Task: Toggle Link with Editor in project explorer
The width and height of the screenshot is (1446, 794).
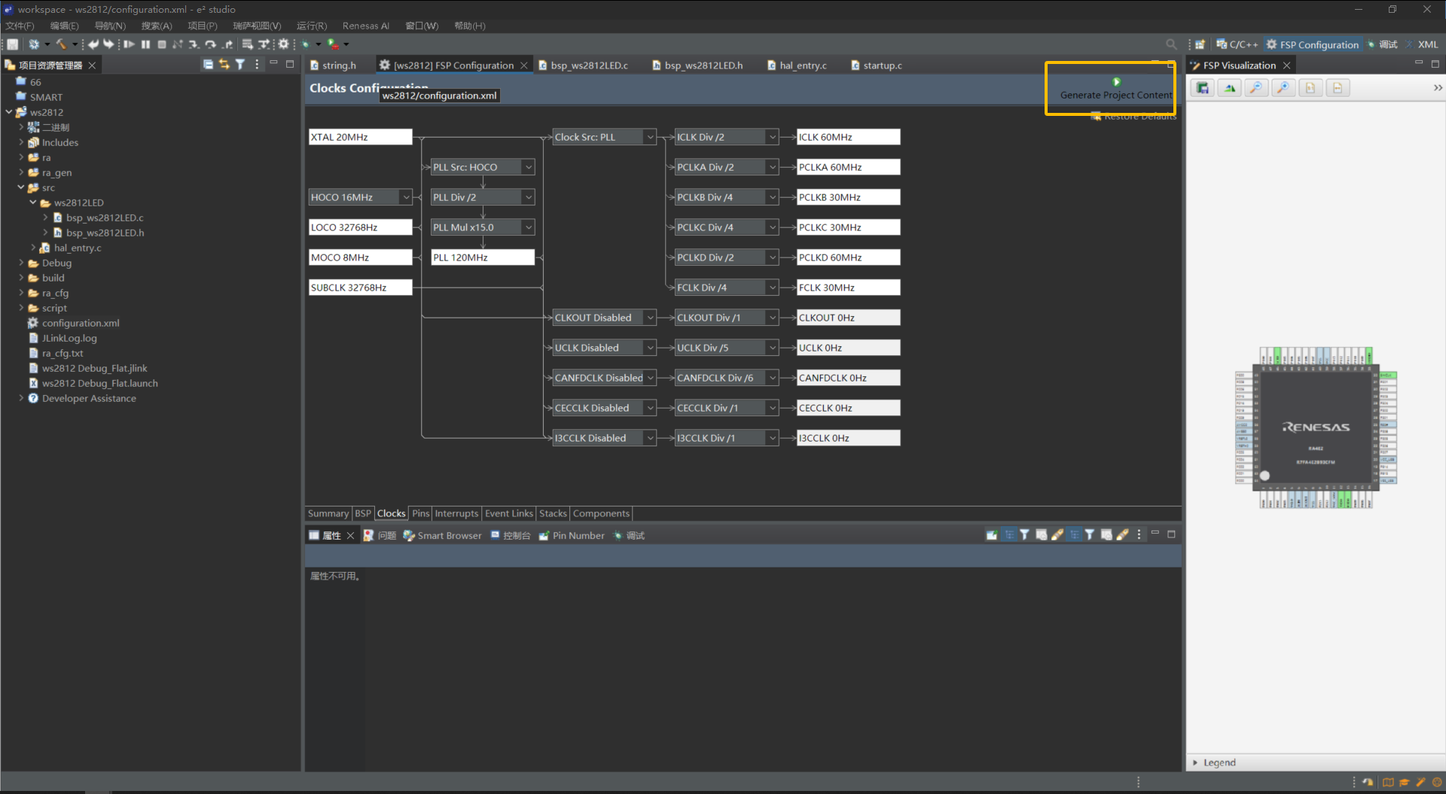Action: (x=224, y=65)
